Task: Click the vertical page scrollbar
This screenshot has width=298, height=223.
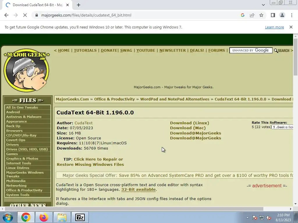Action: tap(295, 57)
